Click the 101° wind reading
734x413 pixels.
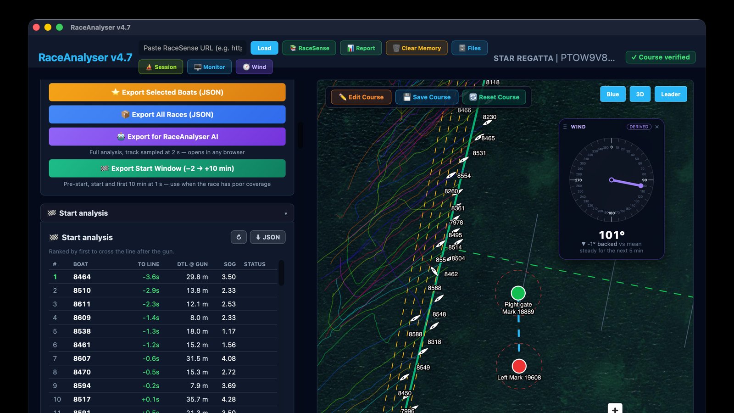(x=612, y=235)
